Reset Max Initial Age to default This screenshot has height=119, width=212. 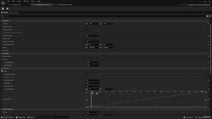pyautogui.click(x=208, y=80)
